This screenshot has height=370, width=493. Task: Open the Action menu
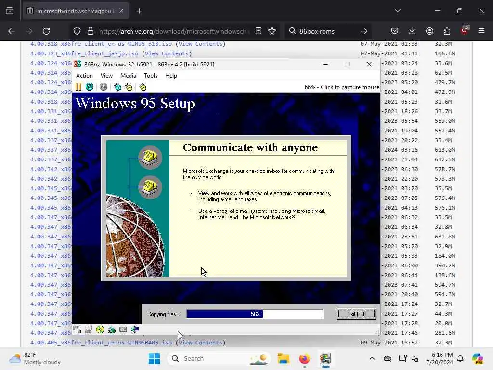(85, 76)
